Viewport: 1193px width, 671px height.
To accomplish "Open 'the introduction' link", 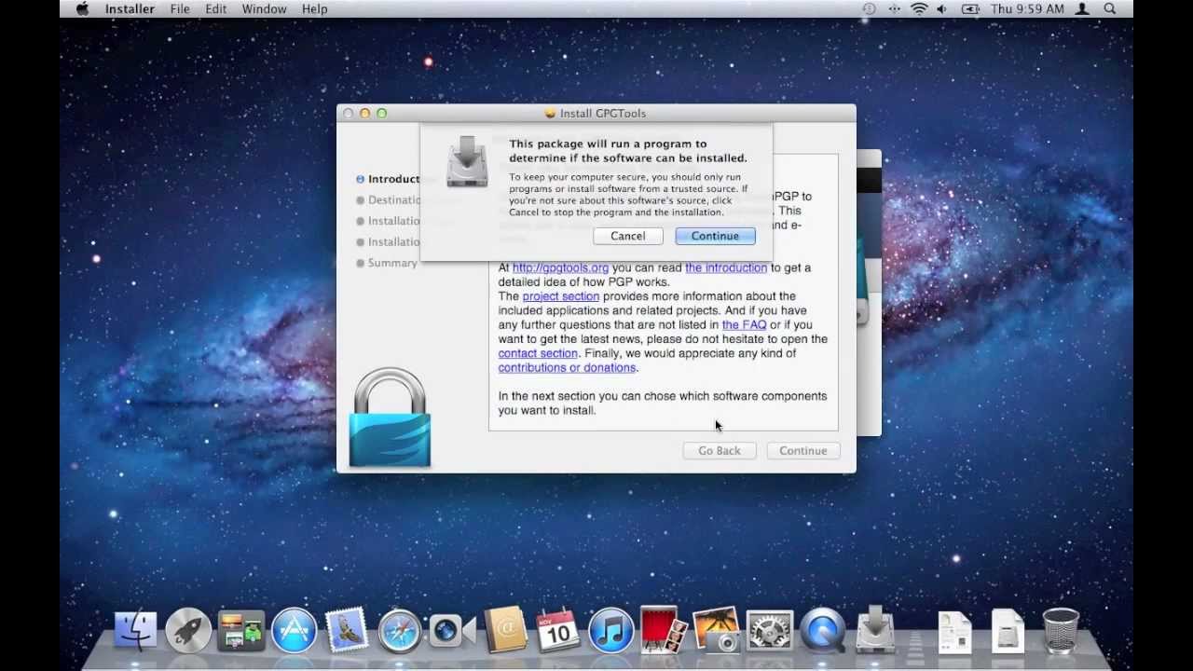I will [726, 267].
